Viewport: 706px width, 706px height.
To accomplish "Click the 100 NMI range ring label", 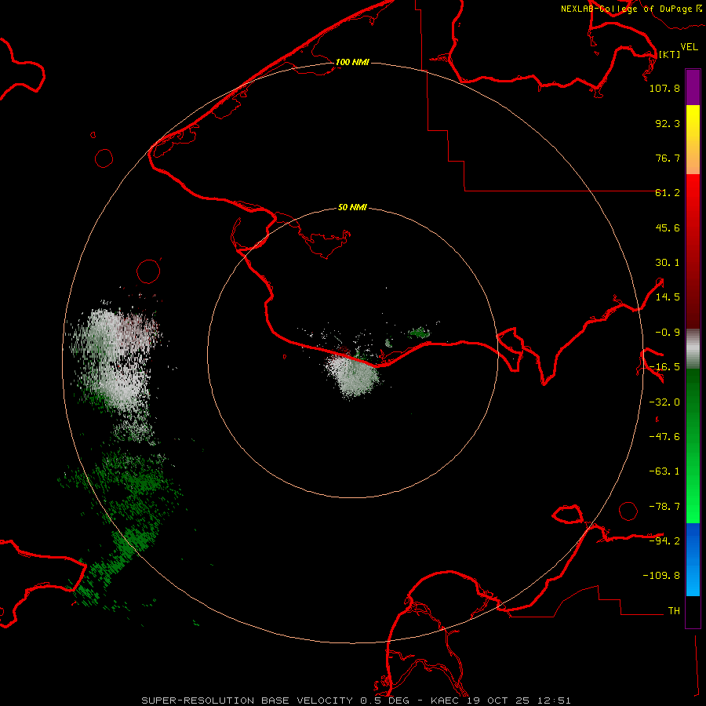I will click(x=352, y=62).
